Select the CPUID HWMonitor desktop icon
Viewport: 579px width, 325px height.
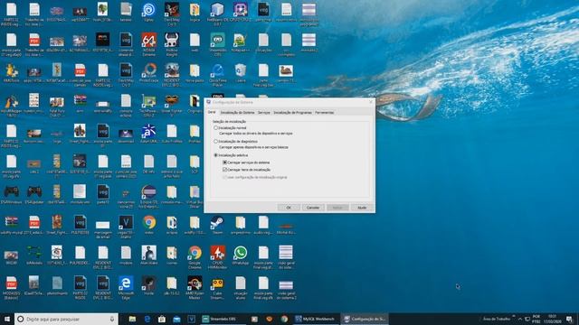[x=217, y=257]
